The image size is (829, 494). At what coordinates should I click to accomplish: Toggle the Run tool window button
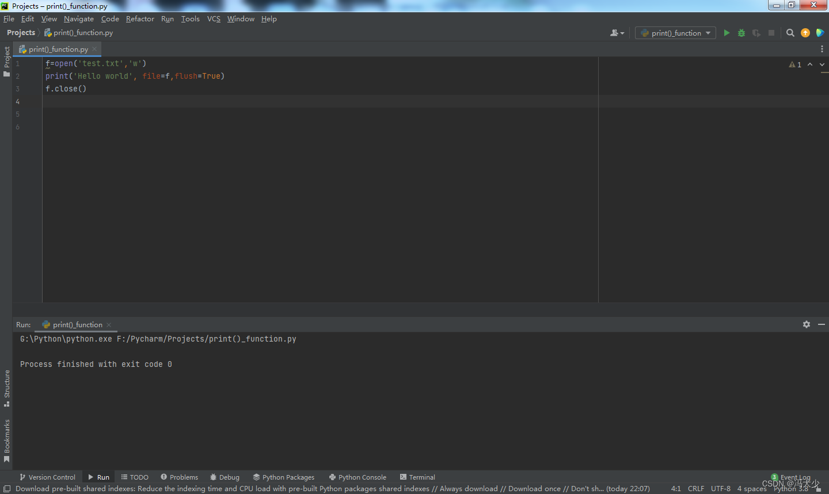click(x=98, y=477)
